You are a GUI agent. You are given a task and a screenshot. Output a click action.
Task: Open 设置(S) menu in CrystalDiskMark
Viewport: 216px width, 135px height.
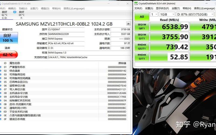pos(149,8)
